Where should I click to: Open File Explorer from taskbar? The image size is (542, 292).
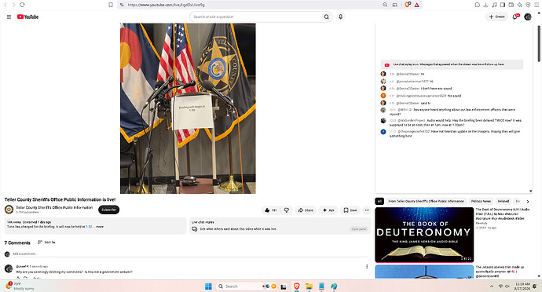(x=309, y=287)
